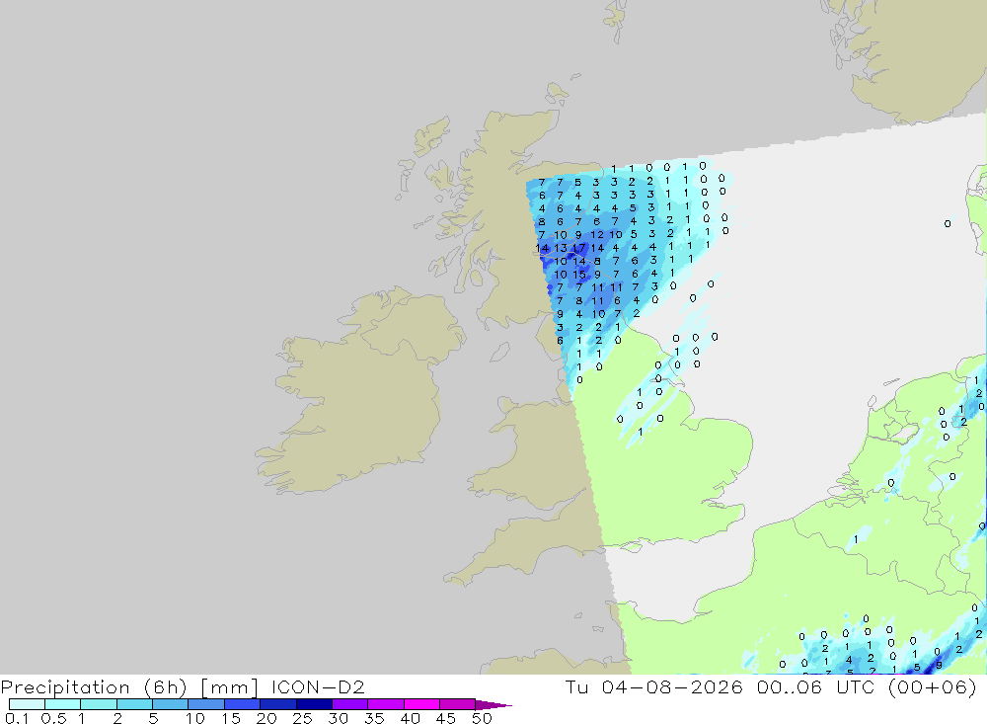Click the legend label '35'

click(374, 718)
